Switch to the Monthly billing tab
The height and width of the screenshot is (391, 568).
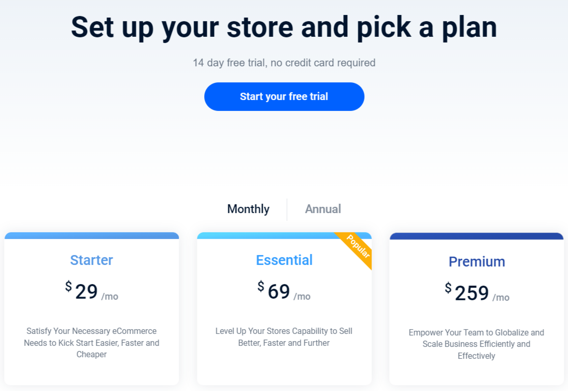(248, 209)
